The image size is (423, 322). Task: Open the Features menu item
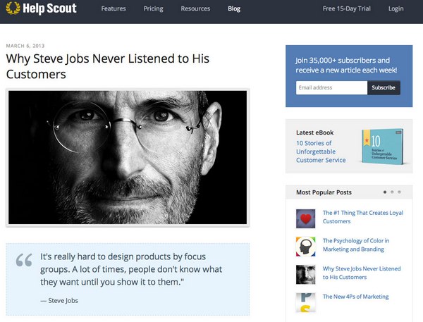click(x=114, y=8)
